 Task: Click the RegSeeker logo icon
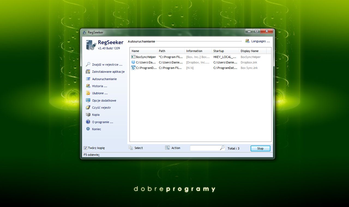(91, 45)
